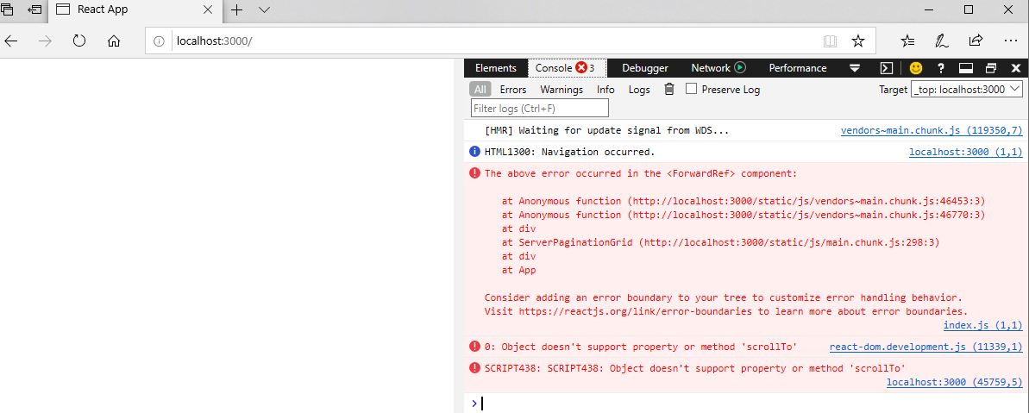Set aside tabs icon

[x=35, y=9]
